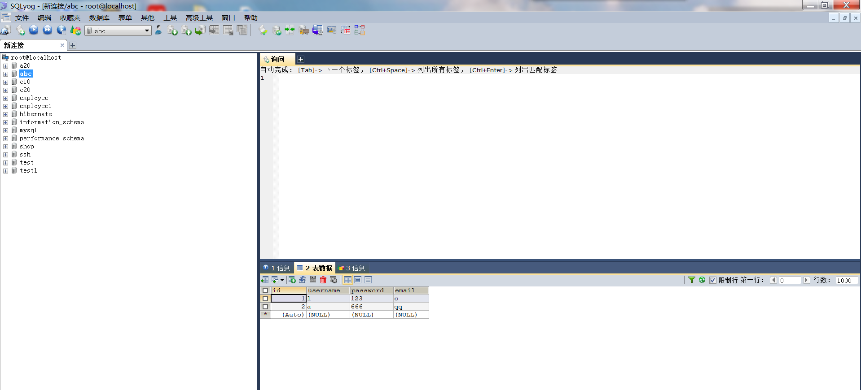The height and width of the screenshot is (390, 861).
Task: Click the username column header
Action: pos(328,290)
